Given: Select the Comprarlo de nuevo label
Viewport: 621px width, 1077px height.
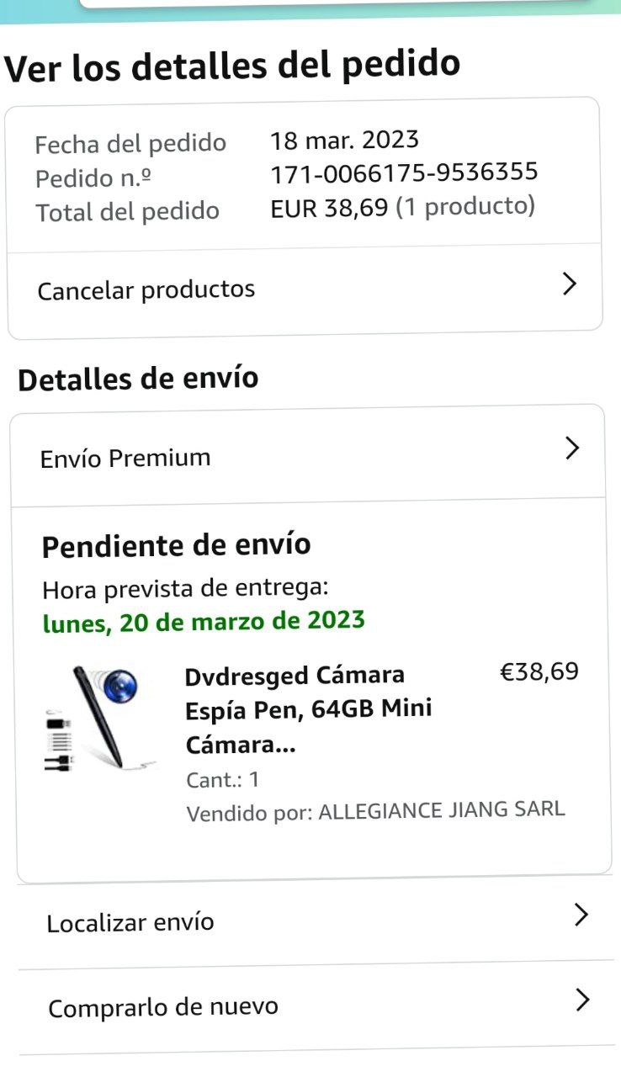Looking at the screenshot, I should point(163,1007).
